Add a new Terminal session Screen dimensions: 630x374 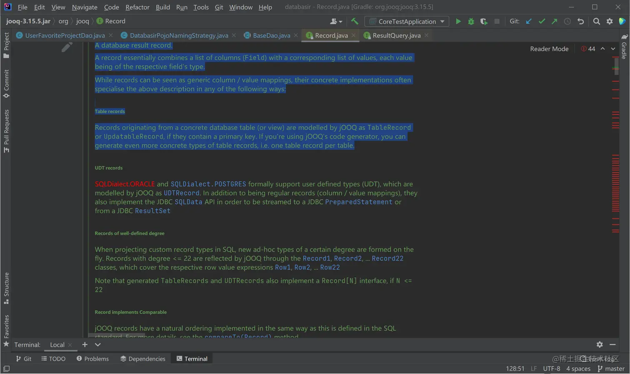(85, 344)
